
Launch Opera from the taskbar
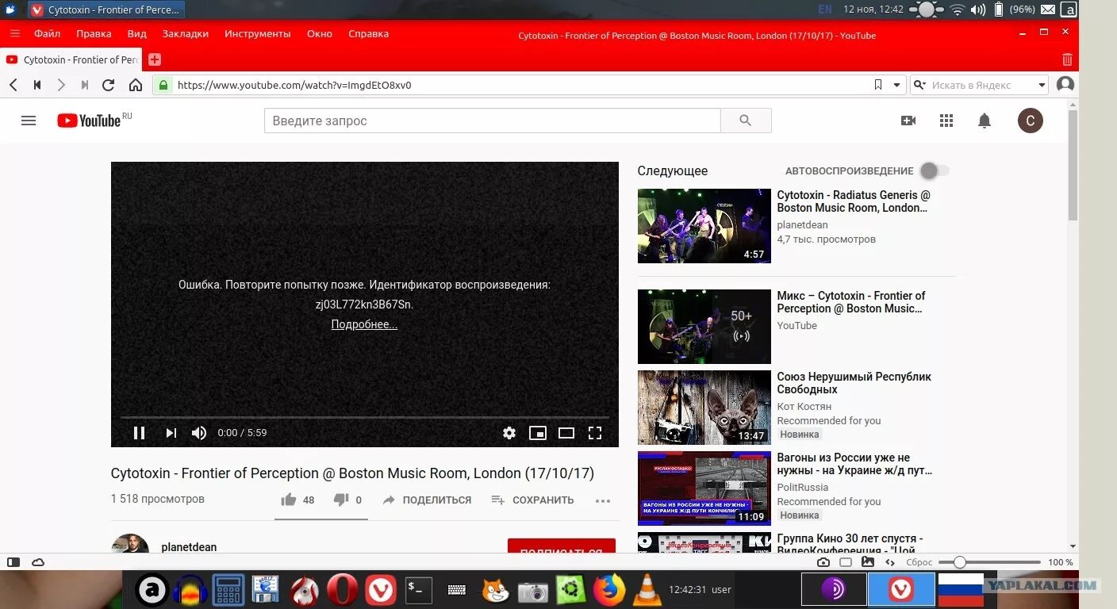click(x=342, y=590)
